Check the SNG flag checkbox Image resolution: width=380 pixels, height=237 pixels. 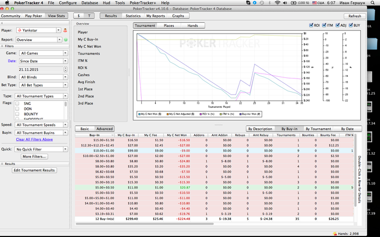click(x=17, y=103)
